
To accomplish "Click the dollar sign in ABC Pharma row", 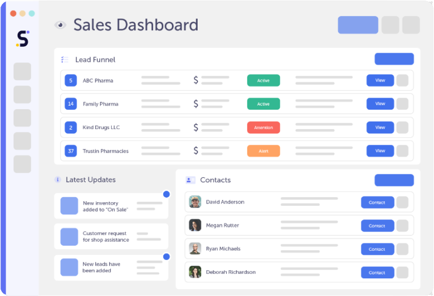I will pos(196,81).
